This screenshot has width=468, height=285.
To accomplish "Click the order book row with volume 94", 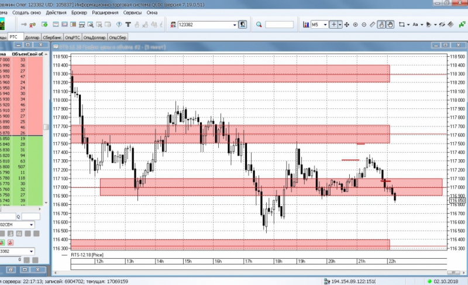I will (x=22, y=156).
